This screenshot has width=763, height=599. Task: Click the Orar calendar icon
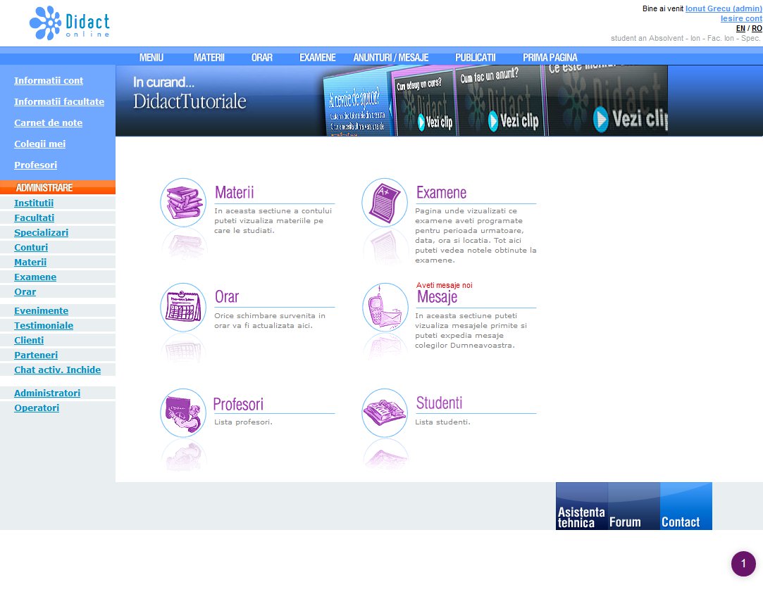click(x=183, y=308)
